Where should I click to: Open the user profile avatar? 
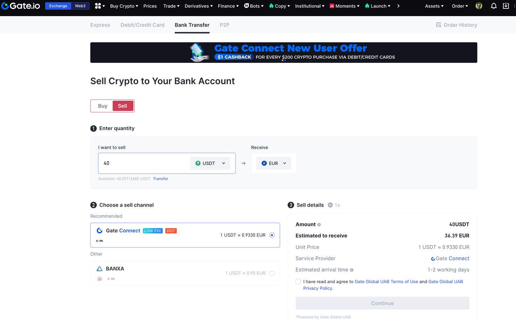479,6
